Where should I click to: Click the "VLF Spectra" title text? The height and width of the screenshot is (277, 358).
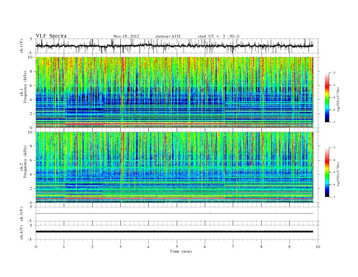tap(51, 36)
